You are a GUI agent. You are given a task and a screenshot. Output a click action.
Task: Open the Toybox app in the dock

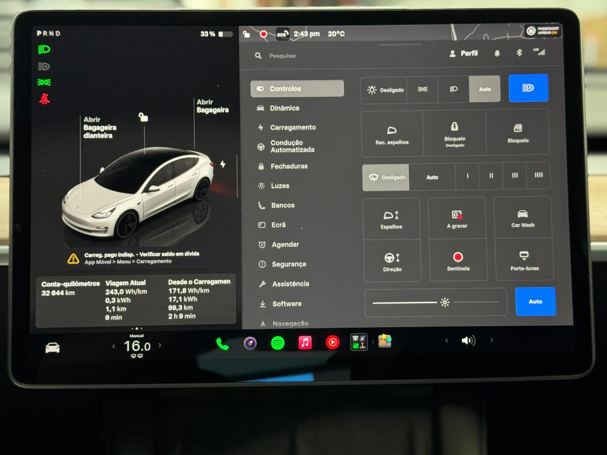point(385,341)
